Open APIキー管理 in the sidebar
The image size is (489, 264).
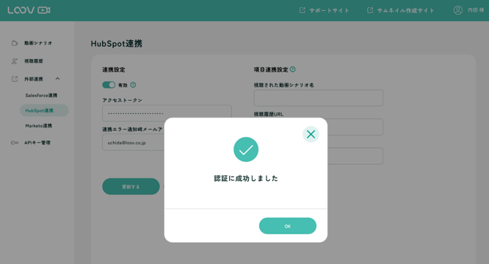click(37, 143)
